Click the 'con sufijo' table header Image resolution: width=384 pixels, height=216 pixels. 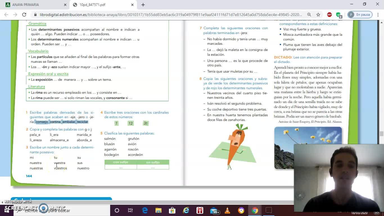121,162
